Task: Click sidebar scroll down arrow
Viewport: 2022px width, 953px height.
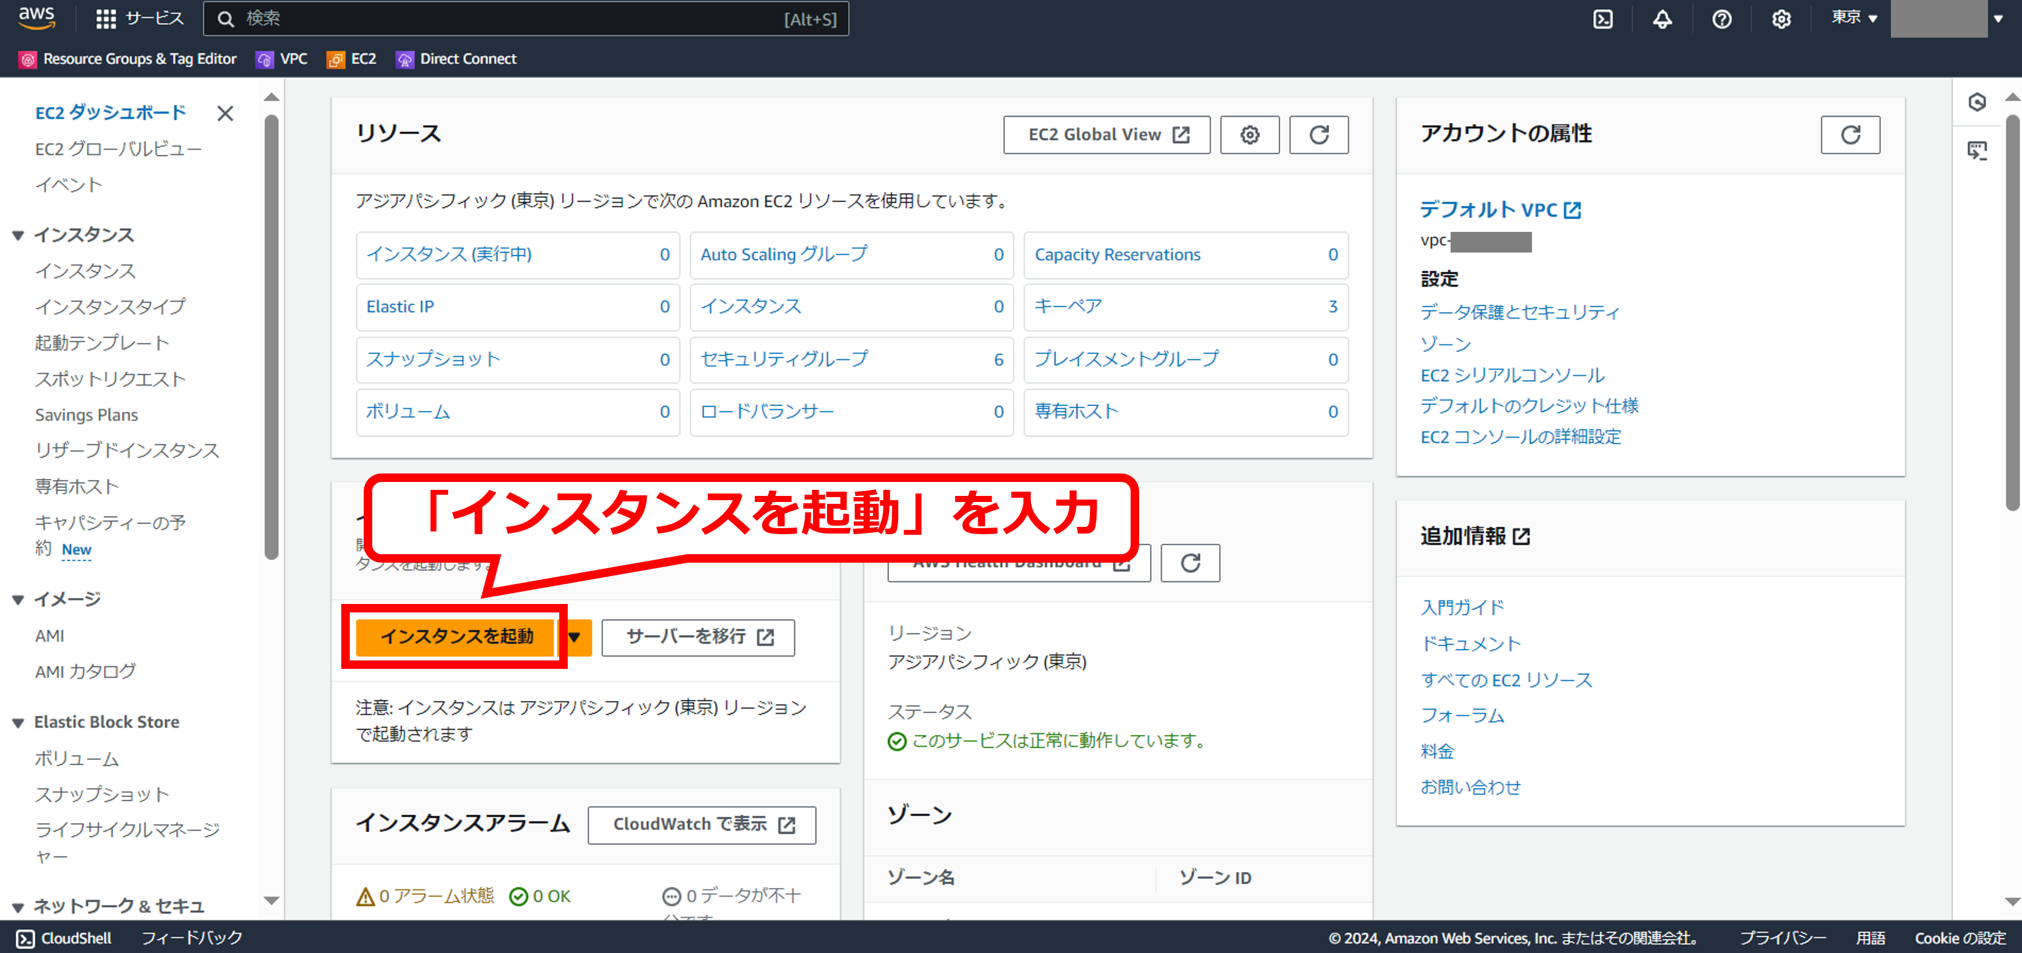Action: (271, 900)
